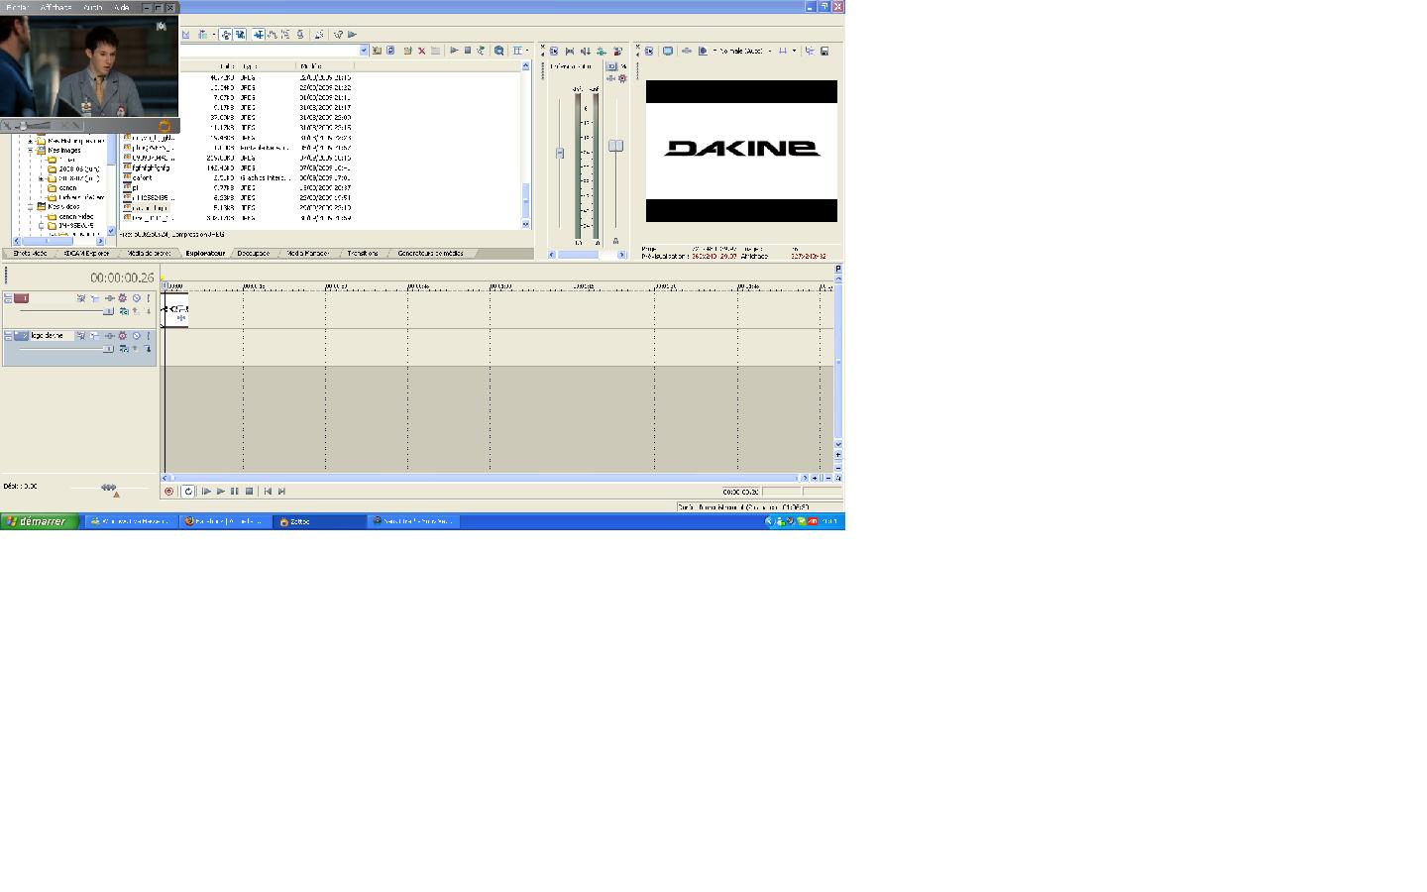Open the Média de projet tab
Viewport: 1427px width, 892px height.
coord(149,254)
